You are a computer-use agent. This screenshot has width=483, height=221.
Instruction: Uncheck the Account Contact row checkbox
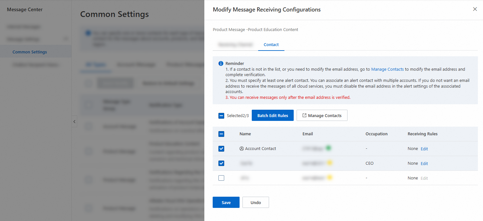[x=221, y=149]
